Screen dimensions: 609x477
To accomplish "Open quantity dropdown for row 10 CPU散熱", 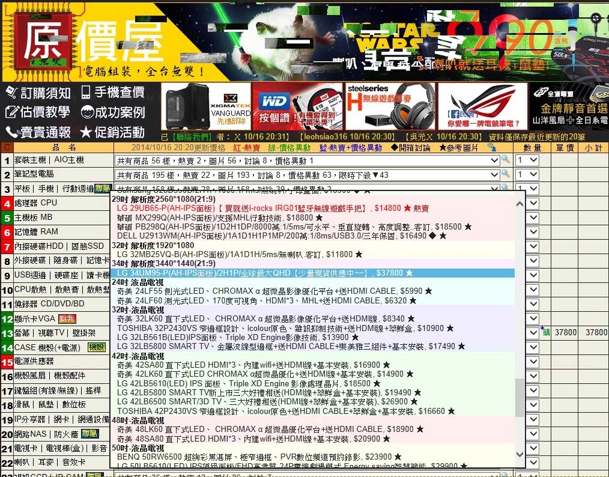I will click(x=533, y=290).
